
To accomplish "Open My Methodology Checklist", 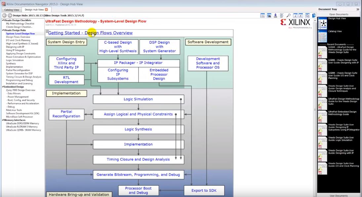I will click(20, 23).
